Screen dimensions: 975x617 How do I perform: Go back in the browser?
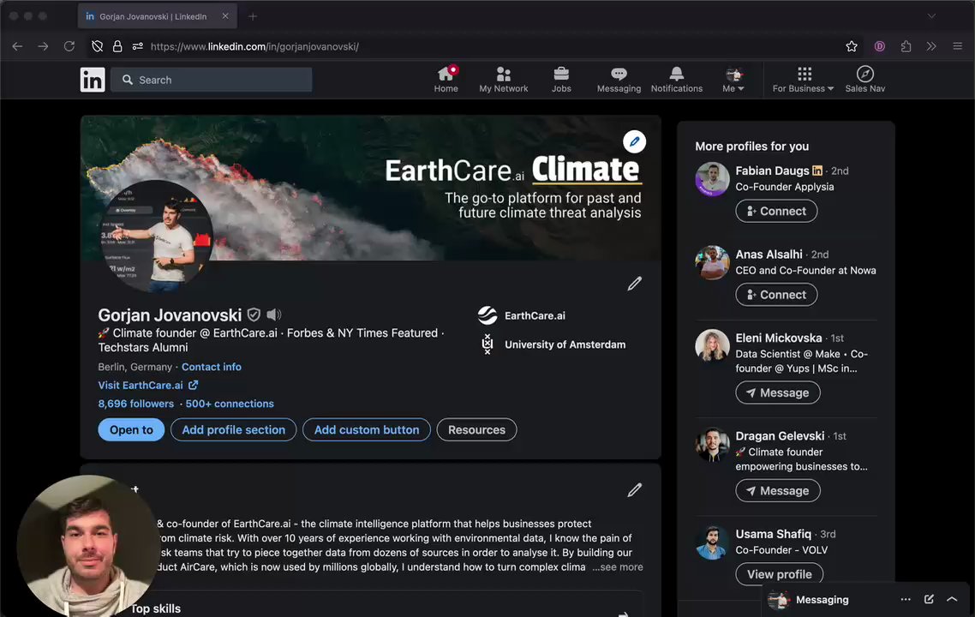click(17, 46)
